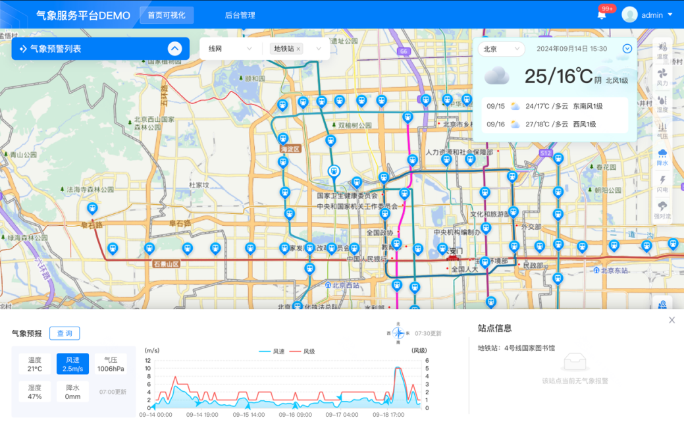684x428 pixels.
Task: Collapse the 气象预警列表 panel
Action: pos(174,48)
